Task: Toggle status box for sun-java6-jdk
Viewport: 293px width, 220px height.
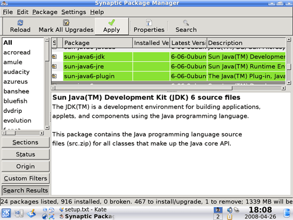Action: point(54,56)
